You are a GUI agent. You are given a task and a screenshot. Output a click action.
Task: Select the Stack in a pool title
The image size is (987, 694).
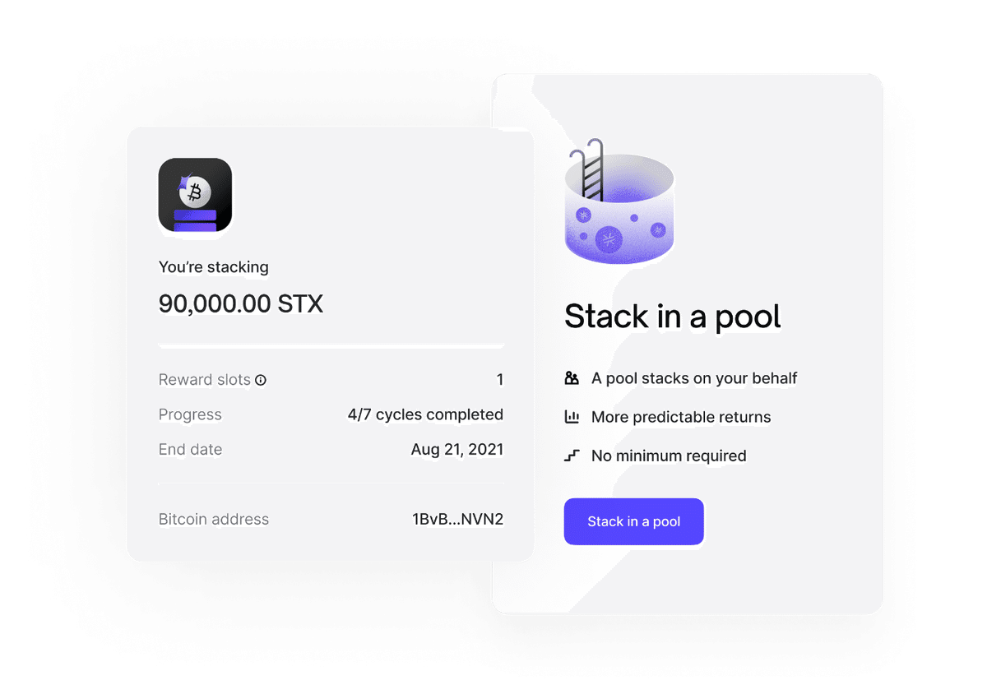point(672,317)
